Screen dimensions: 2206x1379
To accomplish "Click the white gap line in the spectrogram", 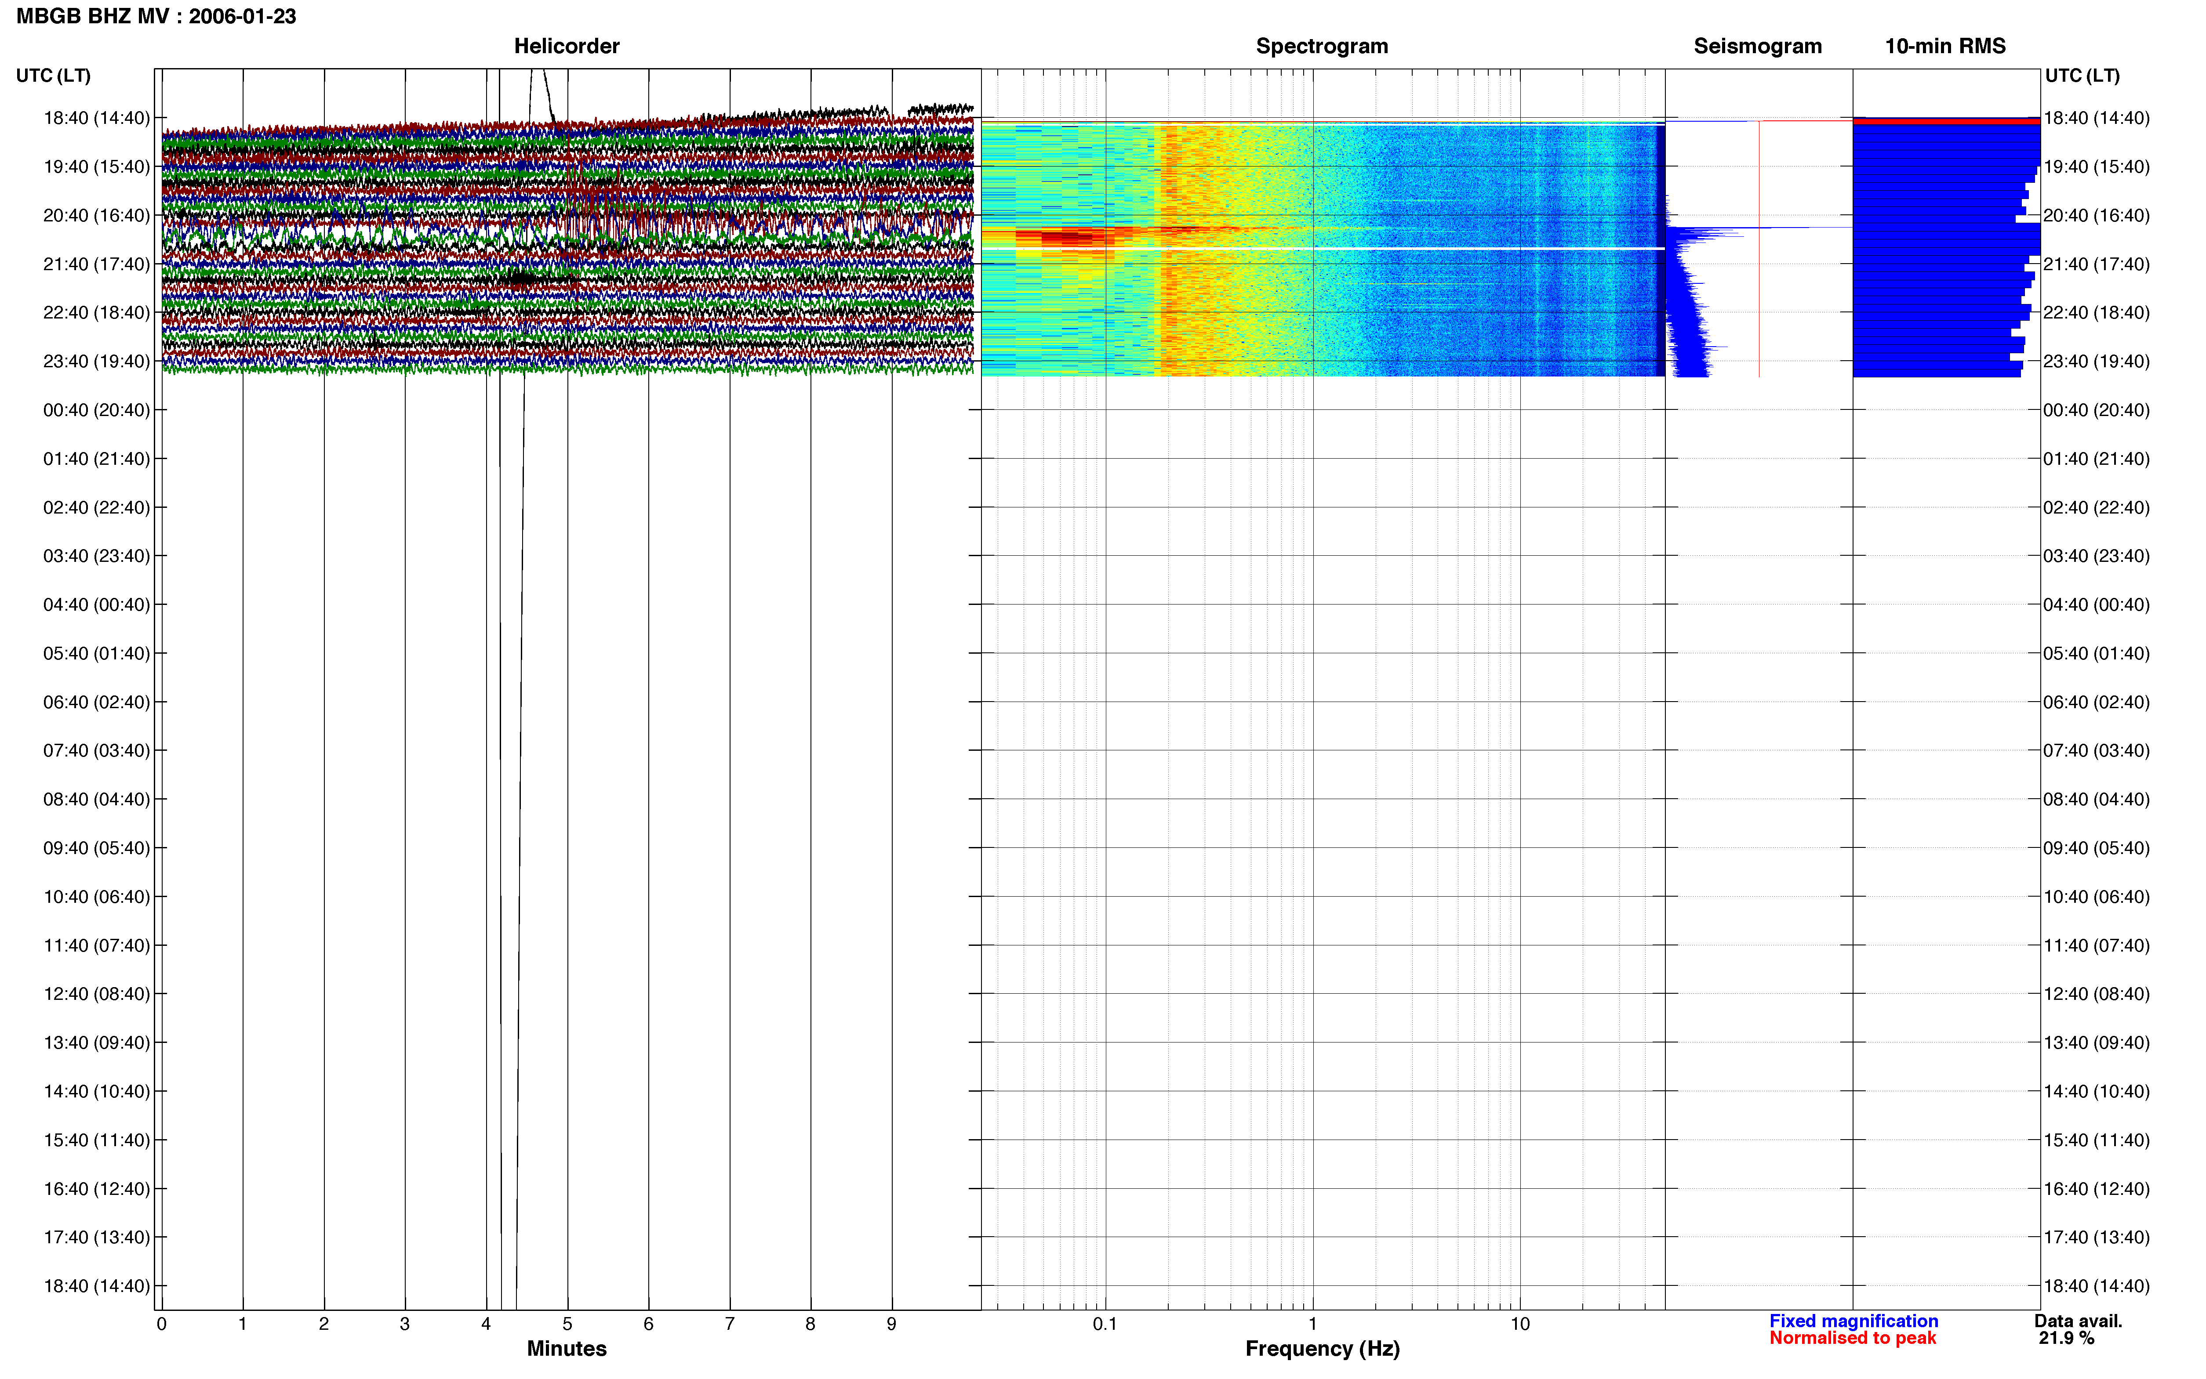I will [x=1323, y=249].
